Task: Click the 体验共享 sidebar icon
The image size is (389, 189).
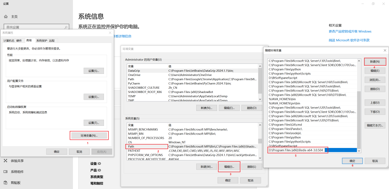Action: click(x=5, y=161)
